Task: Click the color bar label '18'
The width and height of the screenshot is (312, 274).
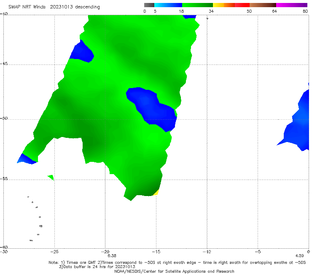Action: [181, 11]
